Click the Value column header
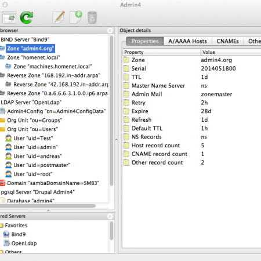Viewport: 261px width, 261px height. (x=231, y=52)
